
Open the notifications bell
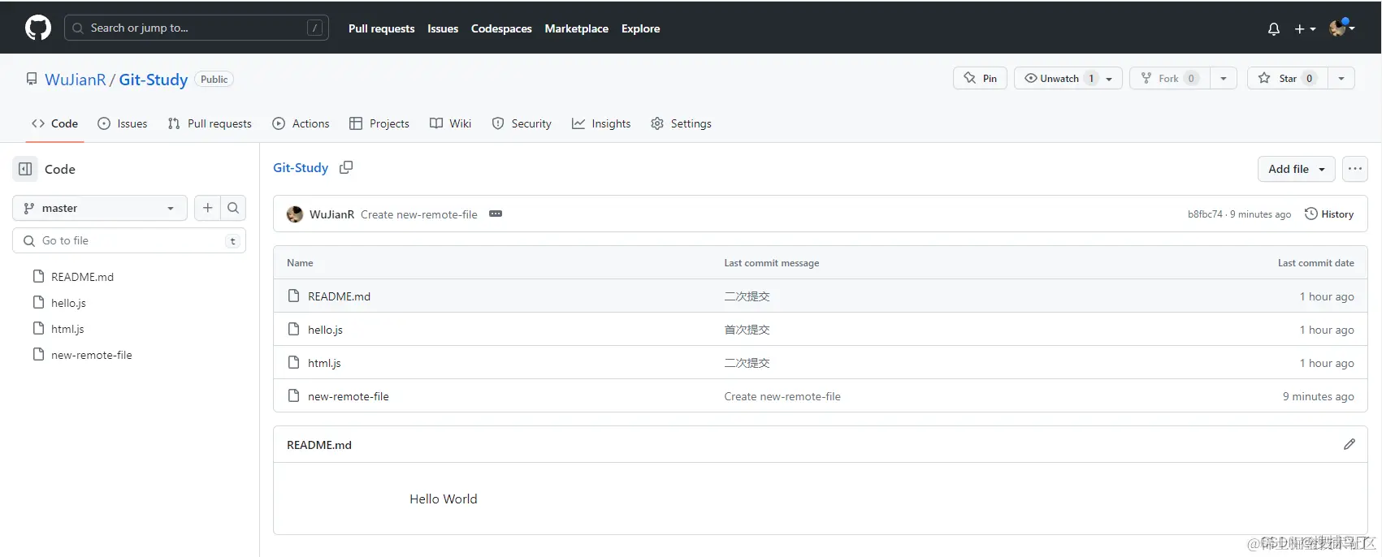tap(1274, 28)
